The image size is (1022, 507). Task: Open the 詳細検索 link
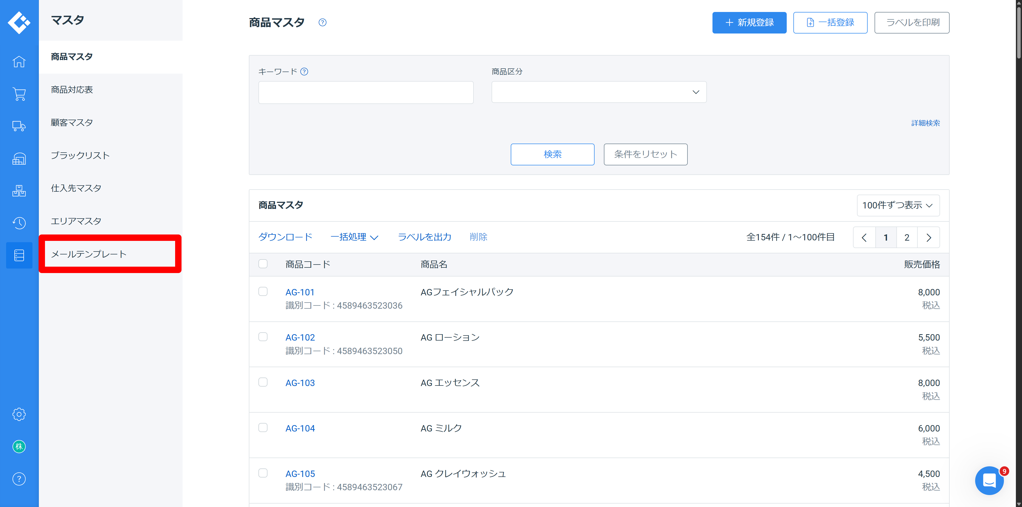[x=925, y=123]
